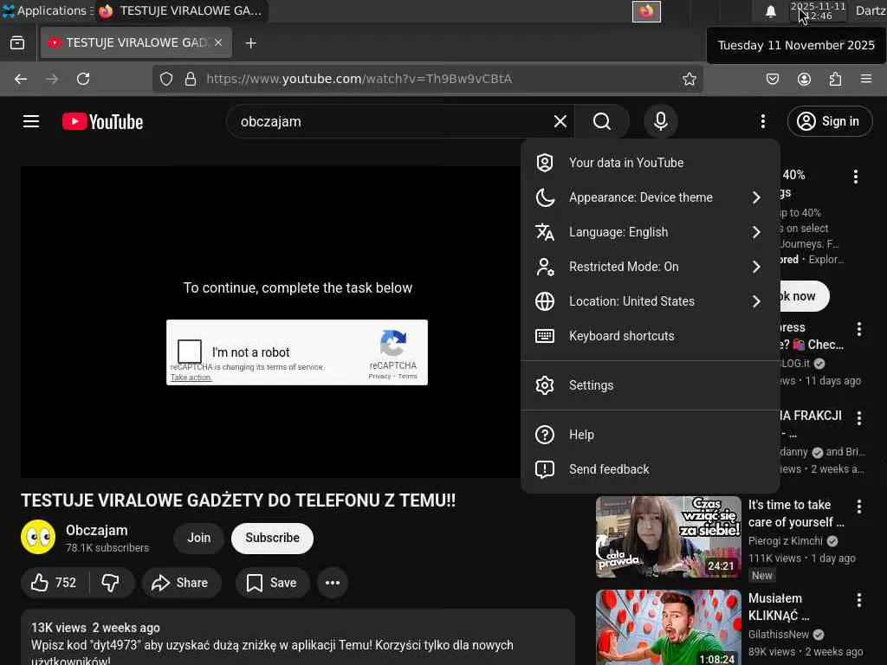The height and width of the screenshot is (665, 887).
Task: Go to YouTube home via logo
Action: (x=102, y=121)
